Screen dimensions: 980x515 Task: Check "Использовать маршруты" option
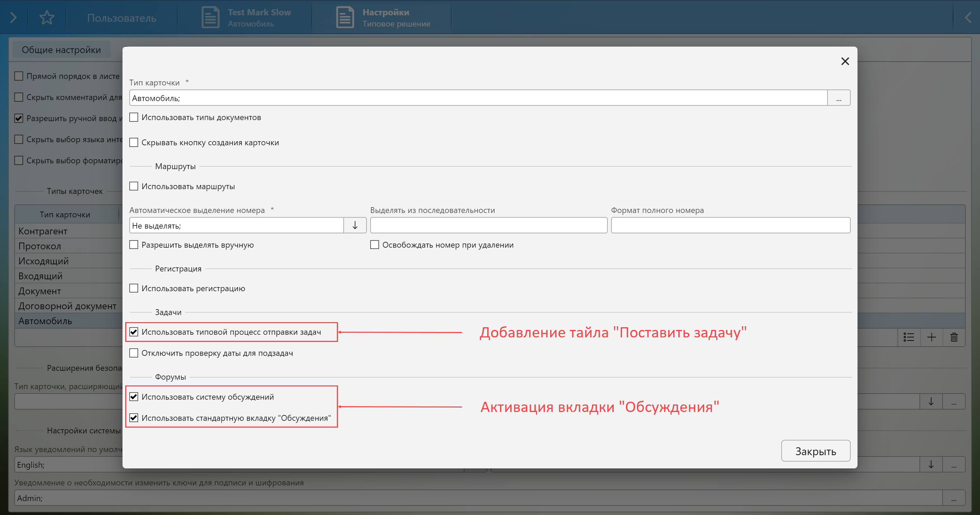134,186
